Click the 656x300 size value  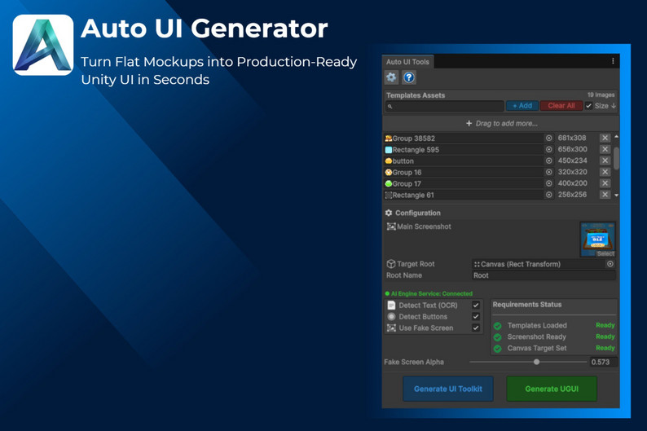click(x=572, y=149)
